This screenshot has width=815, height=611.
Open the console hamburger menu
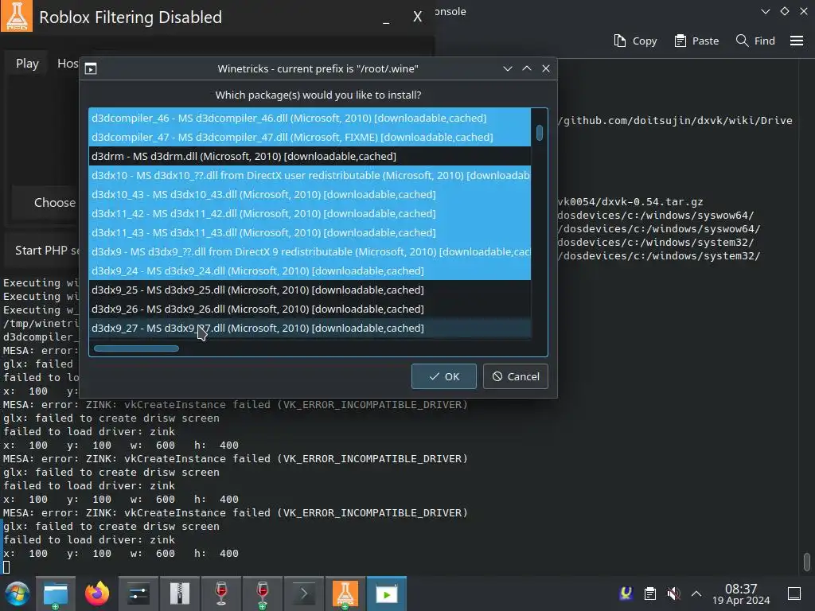click(796, 41)
